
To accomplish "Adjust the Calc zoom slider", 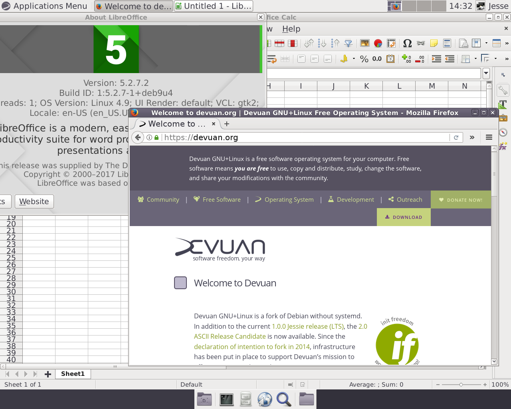I will [461, 385].
